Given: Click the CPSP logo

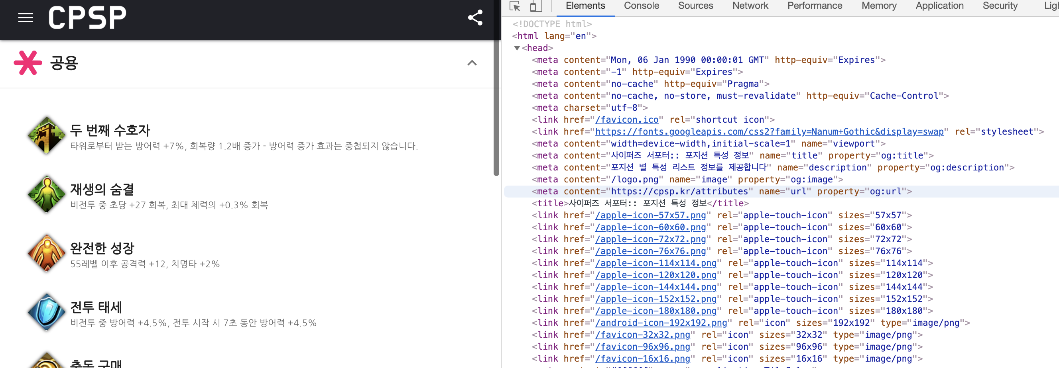Looking at the screenshot, I should (87, 18).
